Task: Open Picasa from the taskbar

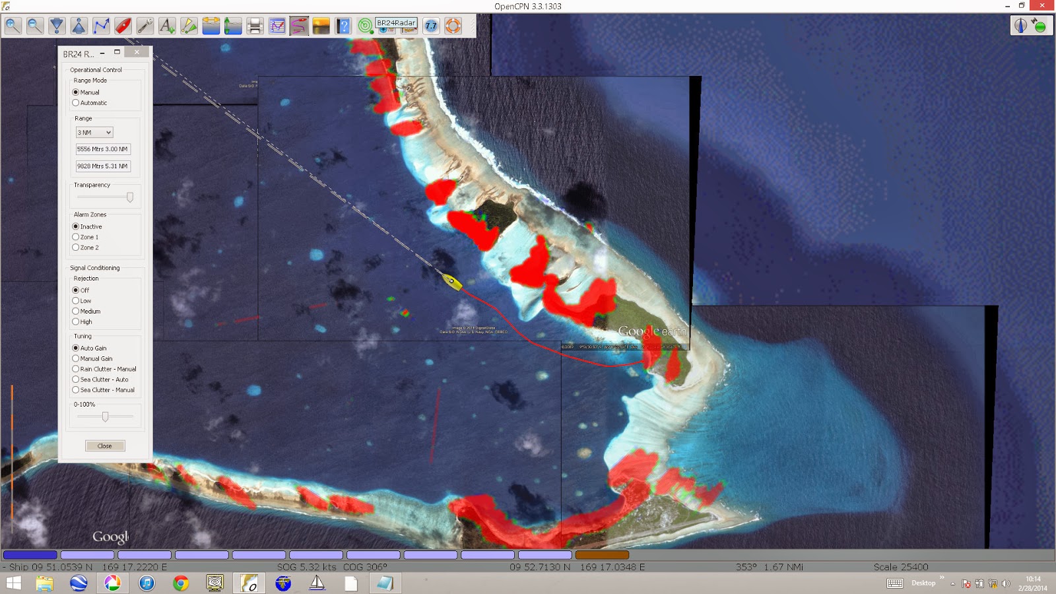Action: (112, 583)
